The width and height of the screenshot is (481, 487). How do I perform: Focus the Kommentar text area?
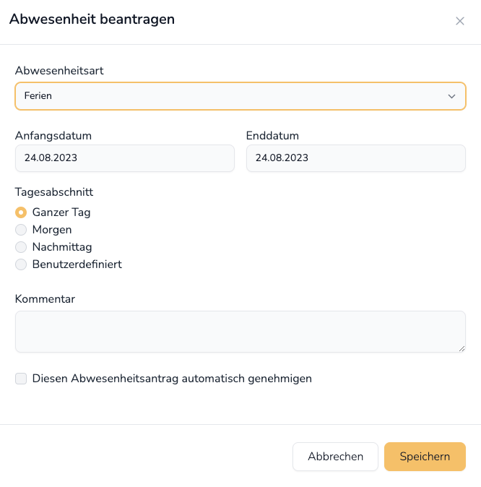pos(240,332)
